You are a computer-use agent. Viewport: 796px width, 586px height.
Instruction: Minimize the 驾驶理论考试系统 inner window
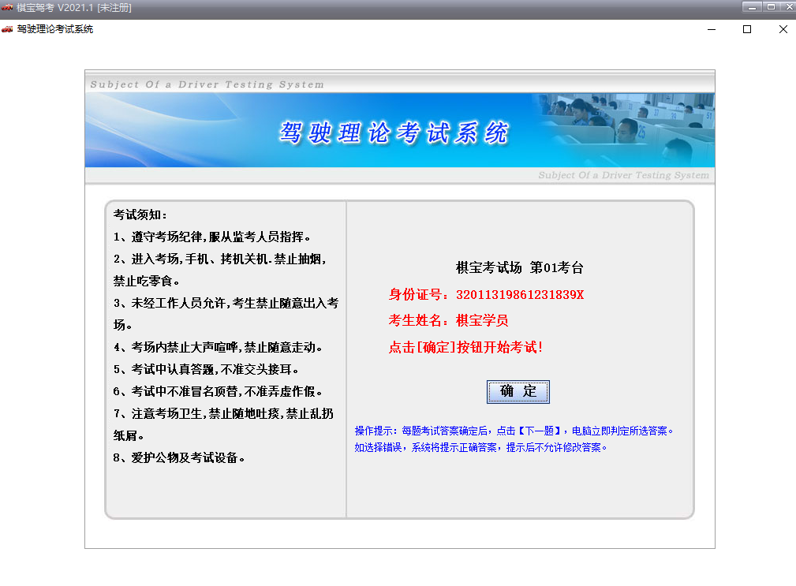(x=711, y=29)
